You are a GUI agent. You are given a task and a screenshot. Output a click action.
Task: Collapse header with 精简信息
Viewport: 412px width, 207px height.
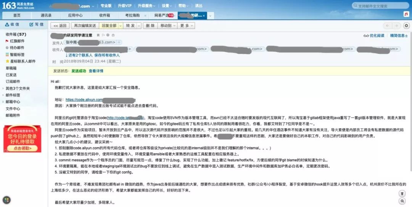click(399, 35)
